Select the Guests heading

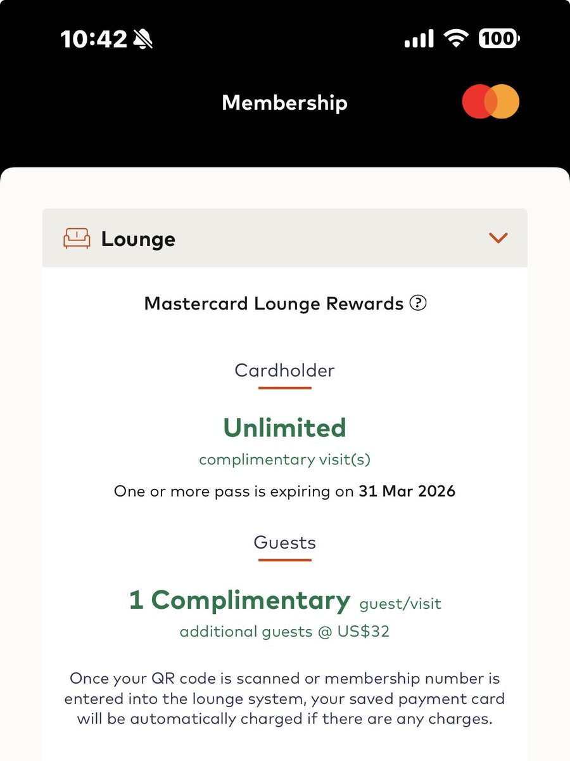pyautogui.click(x=285, y=543)
